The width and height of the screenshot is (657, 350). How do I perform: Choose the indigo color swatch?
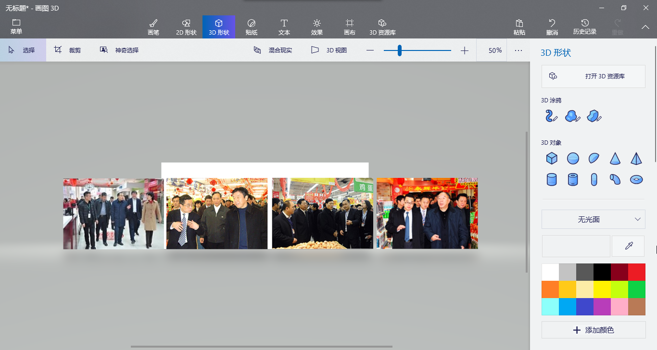tap(585, 307)
